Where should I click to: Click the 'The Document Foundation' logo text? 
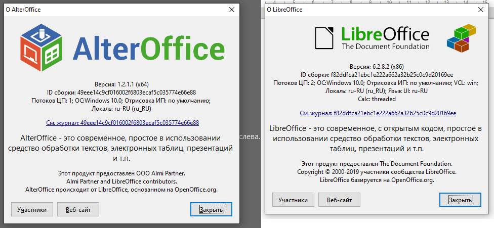(x=386, y=47)
